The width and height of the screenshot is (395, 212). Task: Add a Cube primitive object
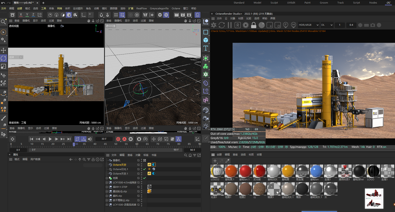pos(206,40)
